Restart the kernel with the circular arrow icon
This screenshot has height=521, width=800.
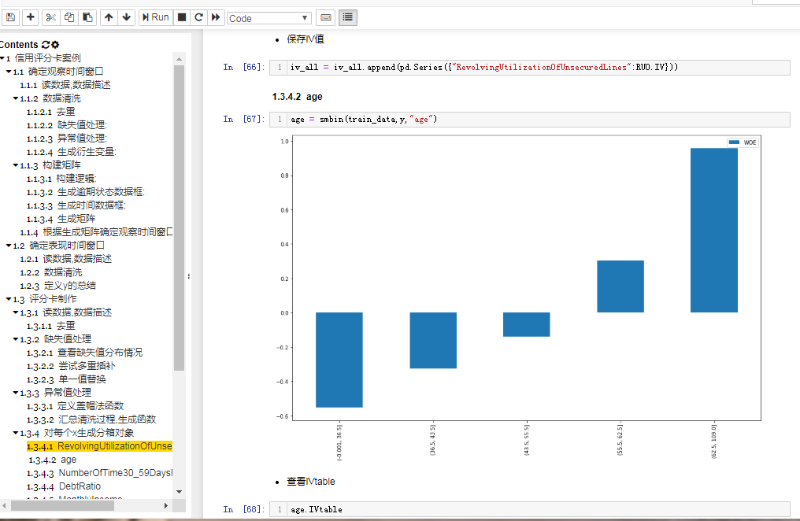tap(198, 17)
